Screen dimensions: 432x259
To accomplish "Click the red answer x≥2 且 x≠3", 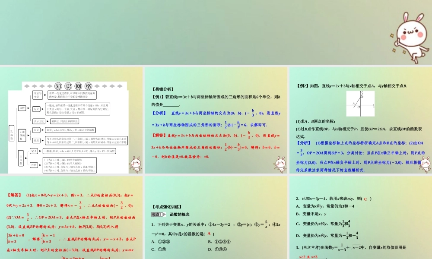I will [308, 257].
